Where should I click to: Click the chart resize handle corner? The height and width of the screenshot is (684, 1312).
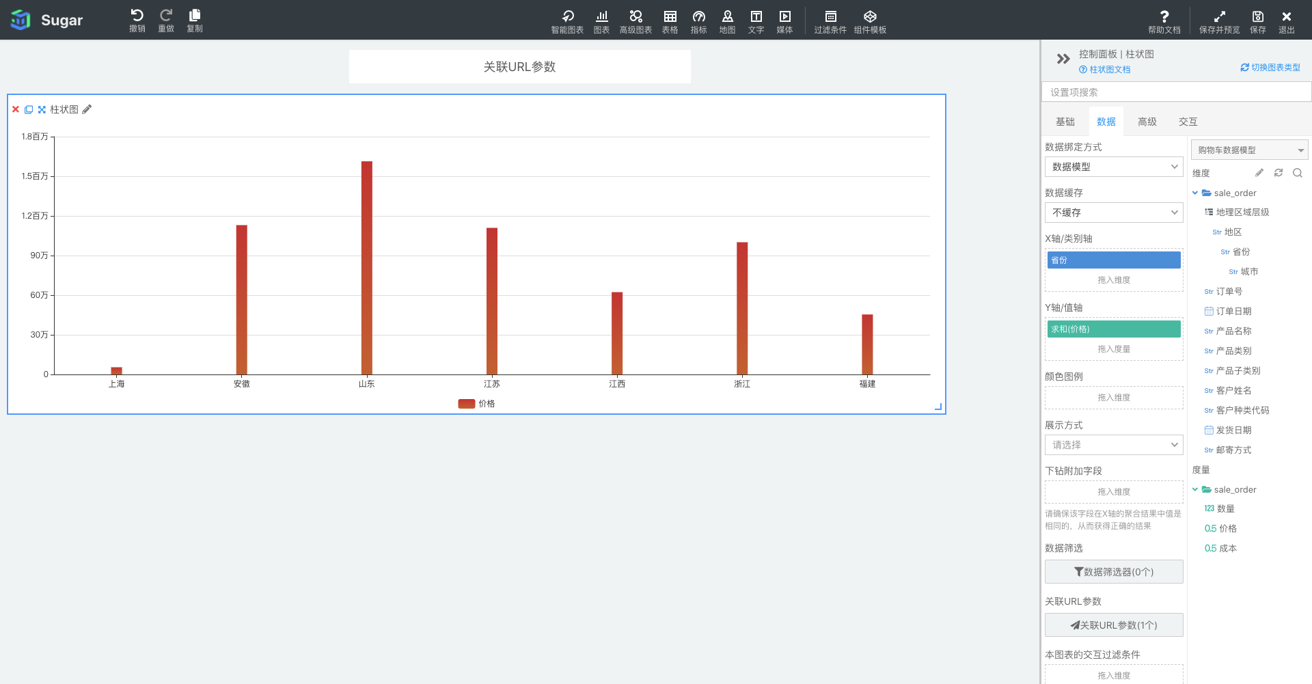(938, 407)
